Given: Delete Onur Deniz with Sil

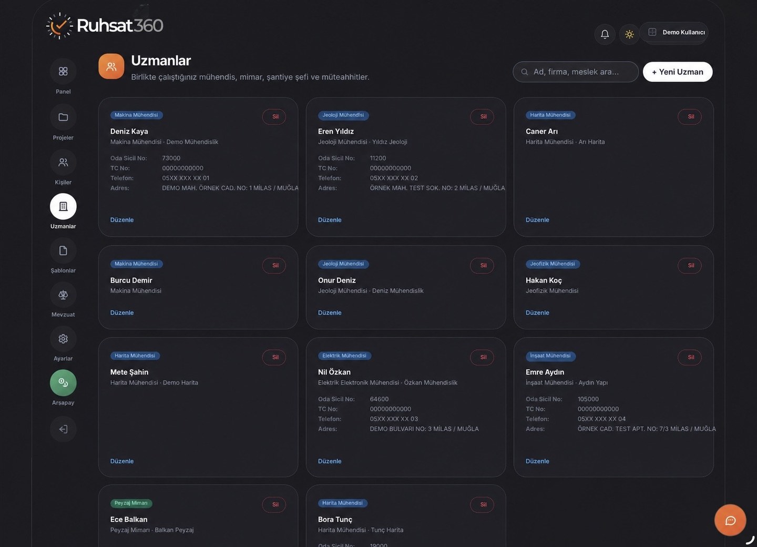Looking at the screenshot, I should [x=482, y=266].
